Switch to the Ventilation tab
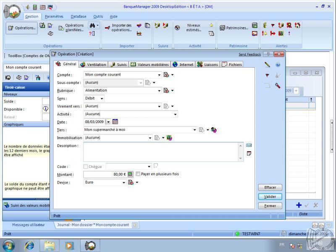Image resolution: width=336 pixels, height=252 pixels. 93,65
